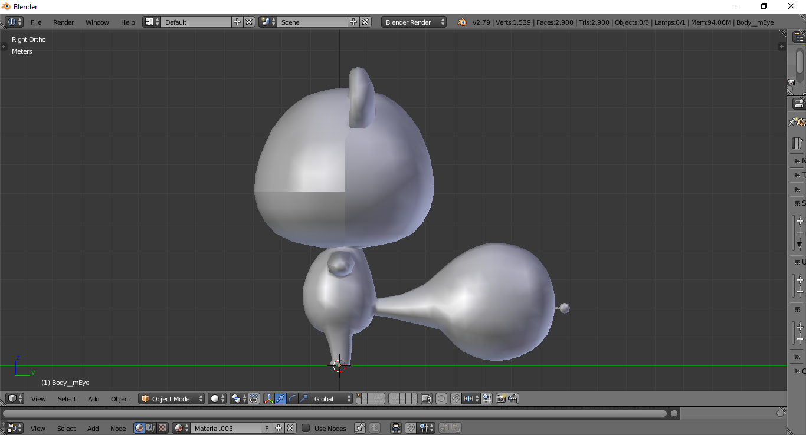Open the Node editor type selector

tap(15, 428)
